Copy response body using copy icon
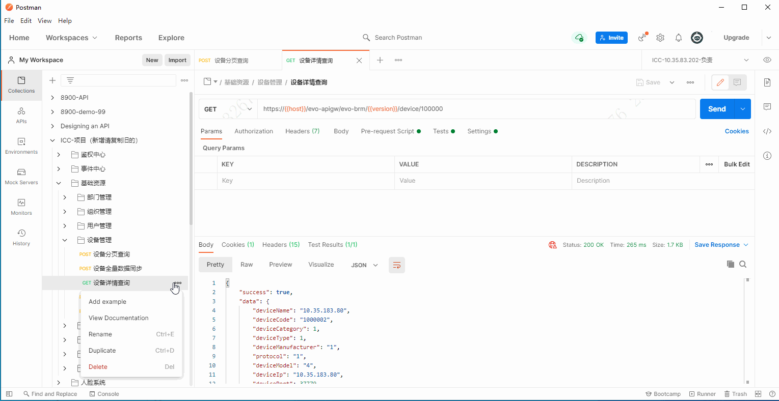This screenshot has height=401, width=779. (730, 264)
